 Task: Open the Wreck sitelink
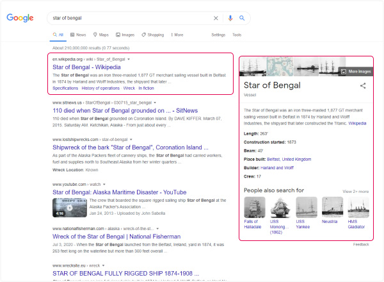(129, 88)
